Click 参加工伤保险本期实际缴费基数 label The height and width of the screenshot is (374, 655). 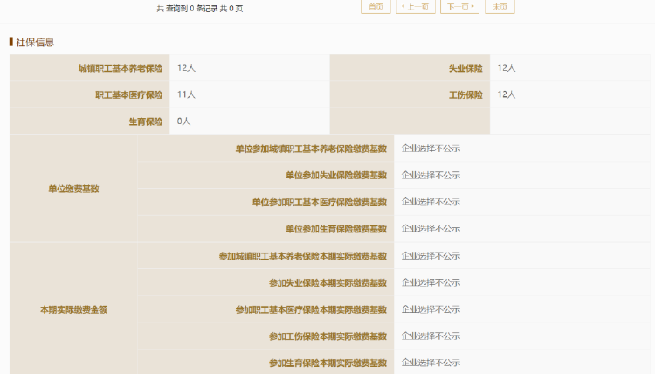click(327, 336)
